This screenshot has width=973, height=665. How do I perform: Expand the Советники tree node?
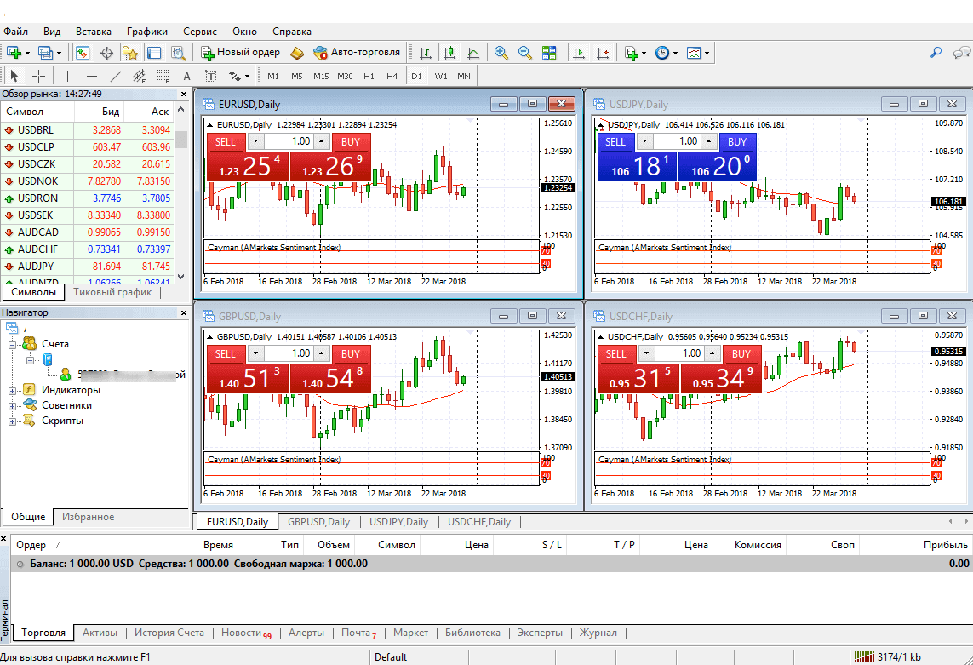click(x=13, y=405)
